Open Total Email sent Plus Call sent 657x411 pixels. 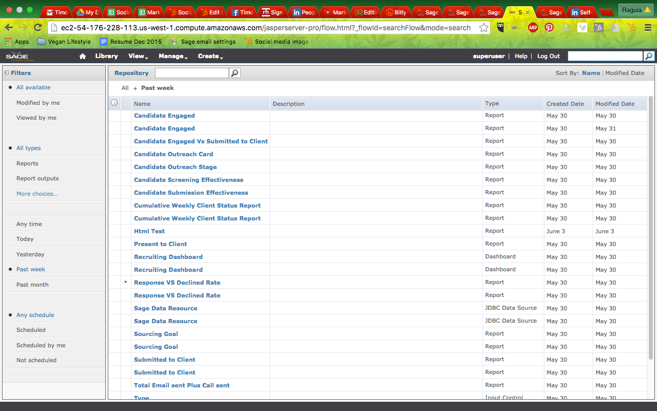click(182, 385)
